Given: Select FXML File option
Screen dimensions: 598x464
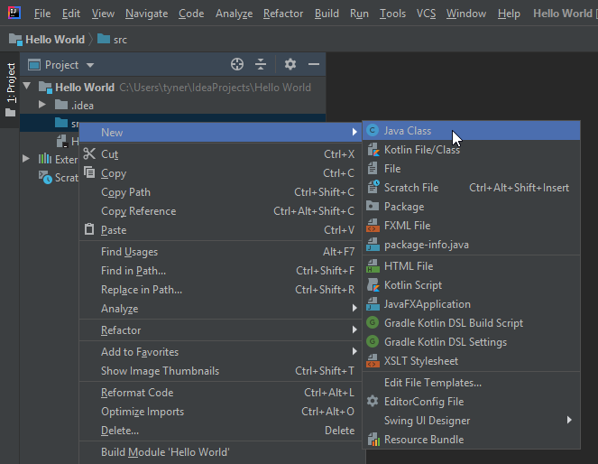Looking at the screenshot, I should click(407, 226).
